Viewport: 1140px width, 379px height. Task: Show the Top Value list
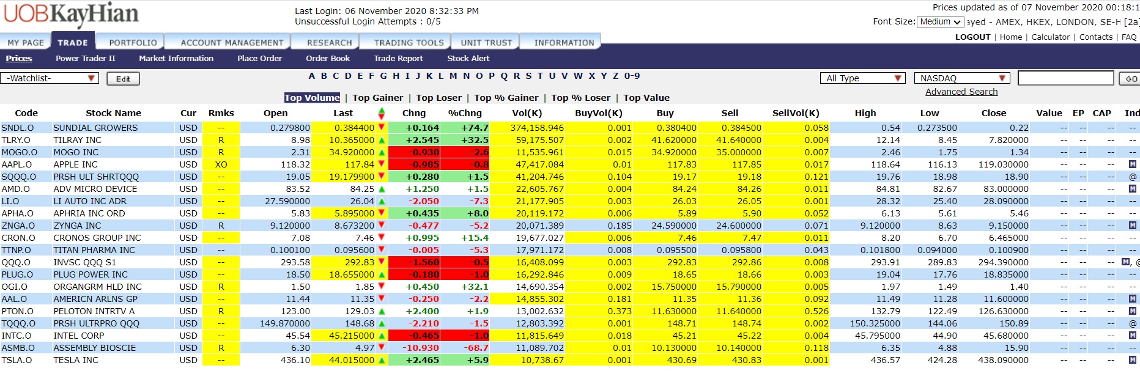646,98
